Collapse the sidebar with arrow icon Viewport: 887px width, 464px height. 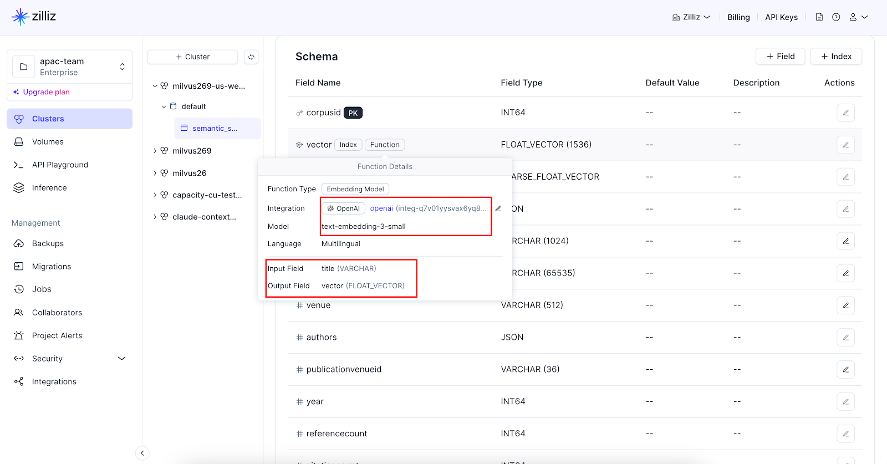pos(142,453)
